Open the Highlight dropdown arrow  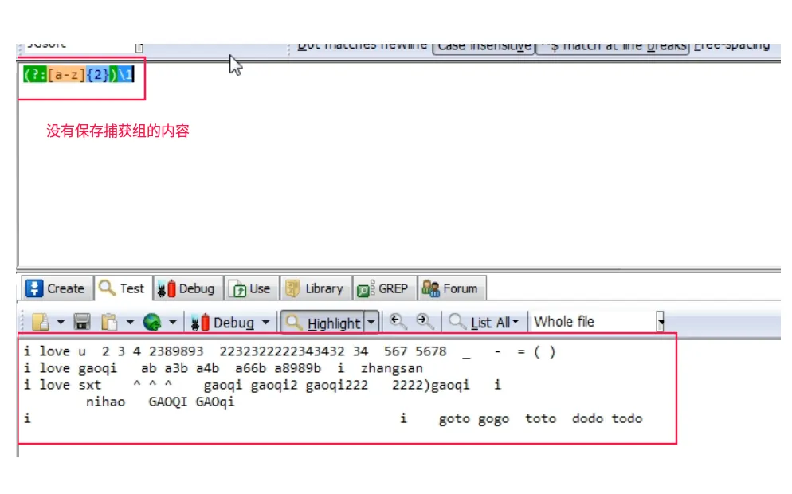[x=371, y=322]
